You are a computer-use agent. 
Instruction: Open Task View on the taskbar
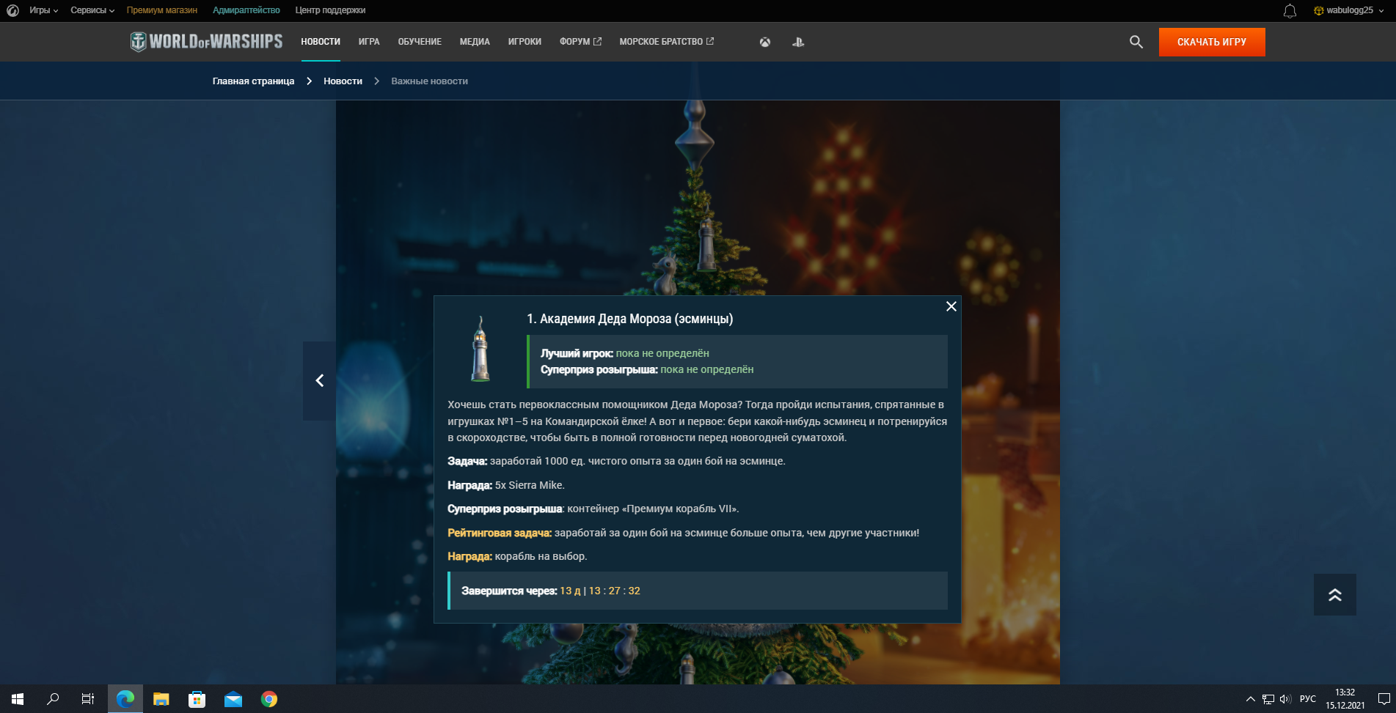click(88, 699)
